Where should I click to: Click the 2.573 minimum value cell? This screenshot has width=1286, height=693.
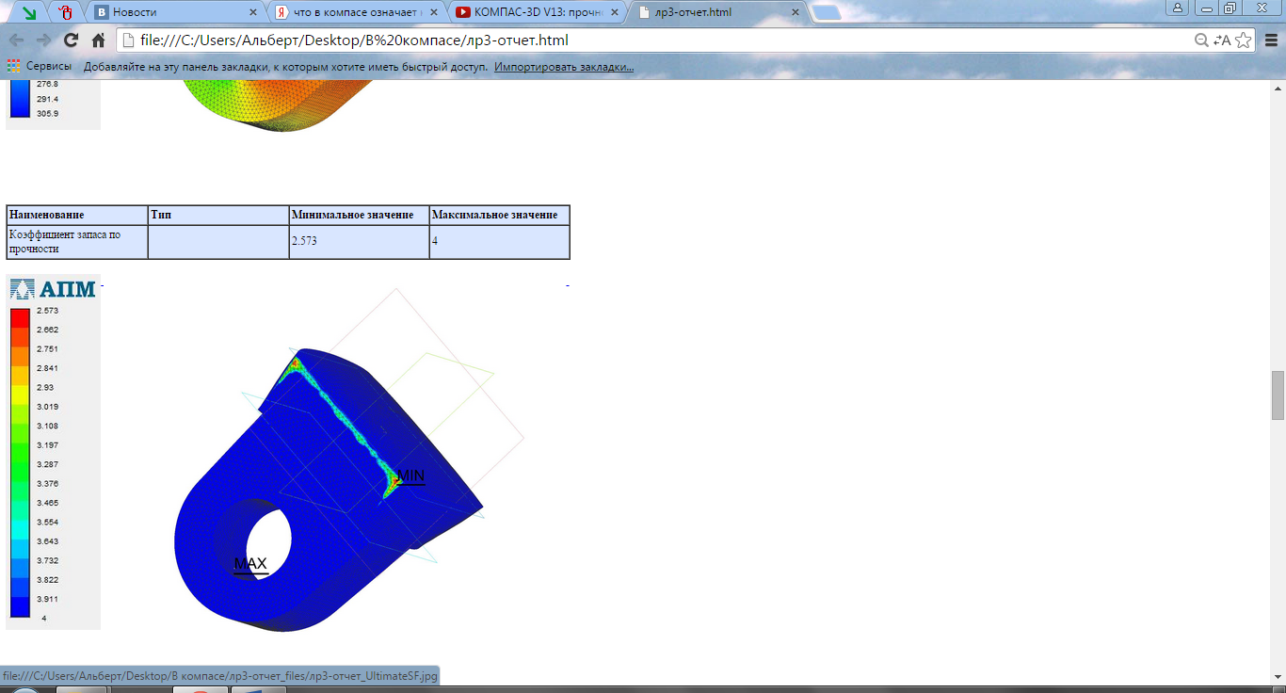pos(359,241)
